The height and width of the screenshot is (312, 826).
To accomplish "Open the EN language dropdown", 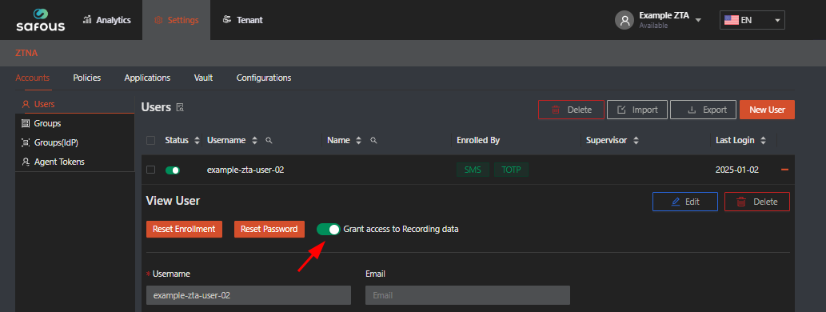I will 752,20.
